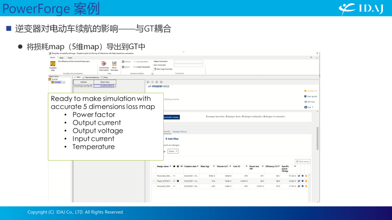This screenshot has height=220, width=392.
Task: Switch to the Tools ribbon tab
Action: 70,58
